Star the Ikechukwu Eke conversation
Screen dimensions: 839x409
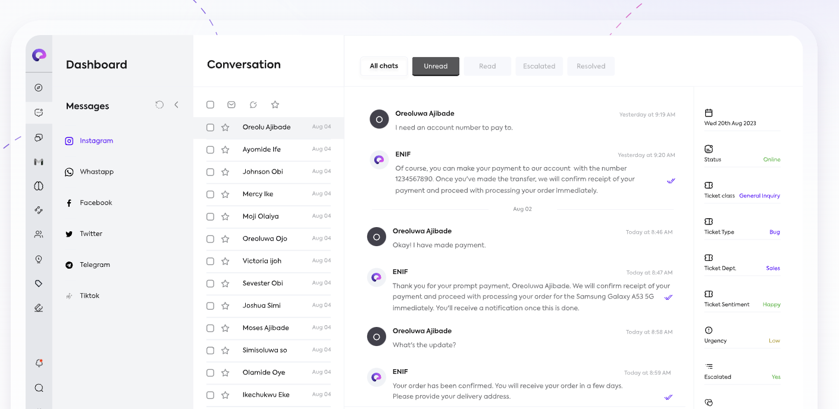pos(225,395)
